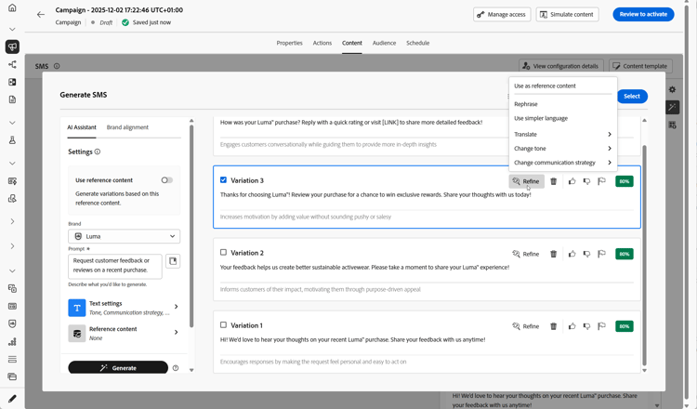Click Refine for Variation 3

pyautogui.click(x=526, y=181)
